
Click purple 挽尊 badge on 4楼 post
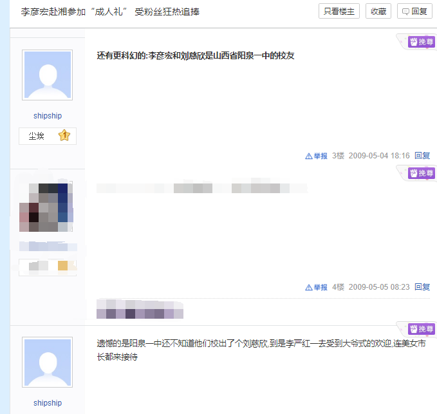(x=421, y=173)
